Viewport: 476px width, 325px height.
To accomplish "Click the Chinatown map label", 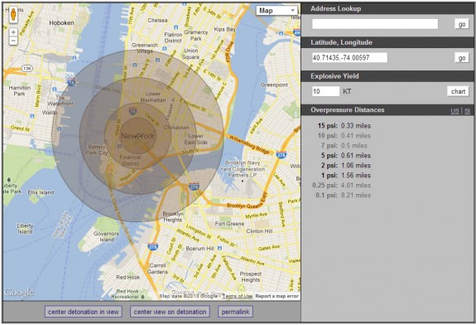I will 176,128.
